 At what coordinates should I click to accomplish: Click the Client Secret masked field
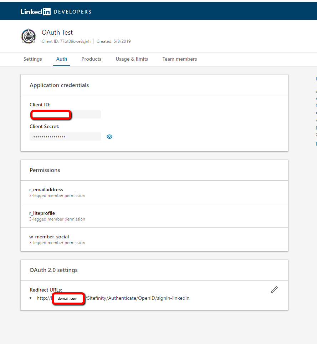click(x=65, y=136)
